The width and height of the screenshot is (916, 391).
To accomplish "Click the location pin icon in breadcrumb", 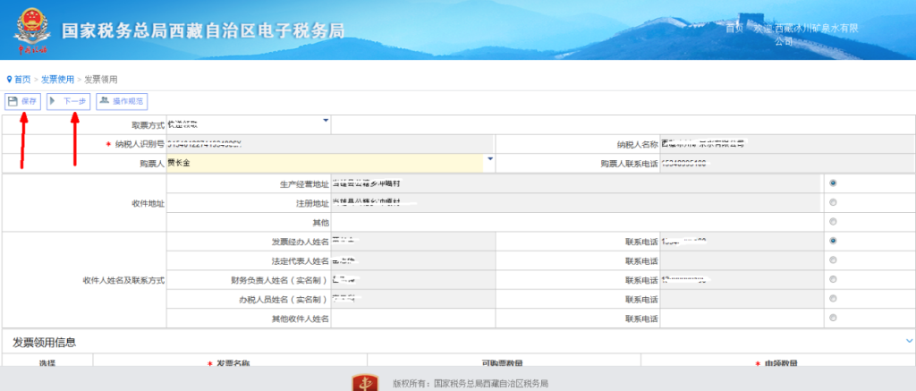I will [x=9, y=80].
